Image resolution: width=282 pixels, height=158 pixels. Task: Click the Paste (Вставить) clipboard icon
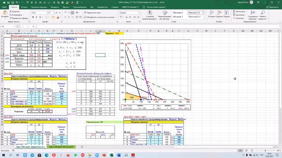(x=5, y=13)
